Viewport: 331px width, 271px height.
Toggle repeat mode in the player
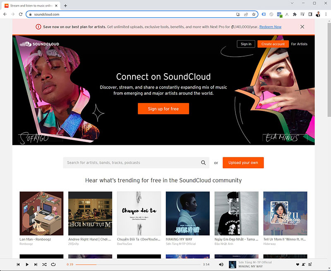coord(53,264)
